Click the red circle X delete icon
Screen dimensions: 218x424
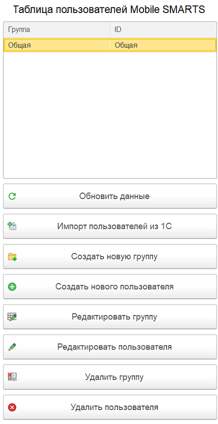pos(12,407)
